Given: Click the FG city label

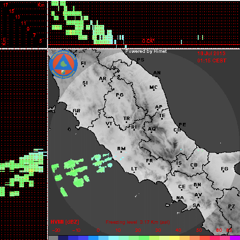Looking at the screenshot, I should pos(225,168).
